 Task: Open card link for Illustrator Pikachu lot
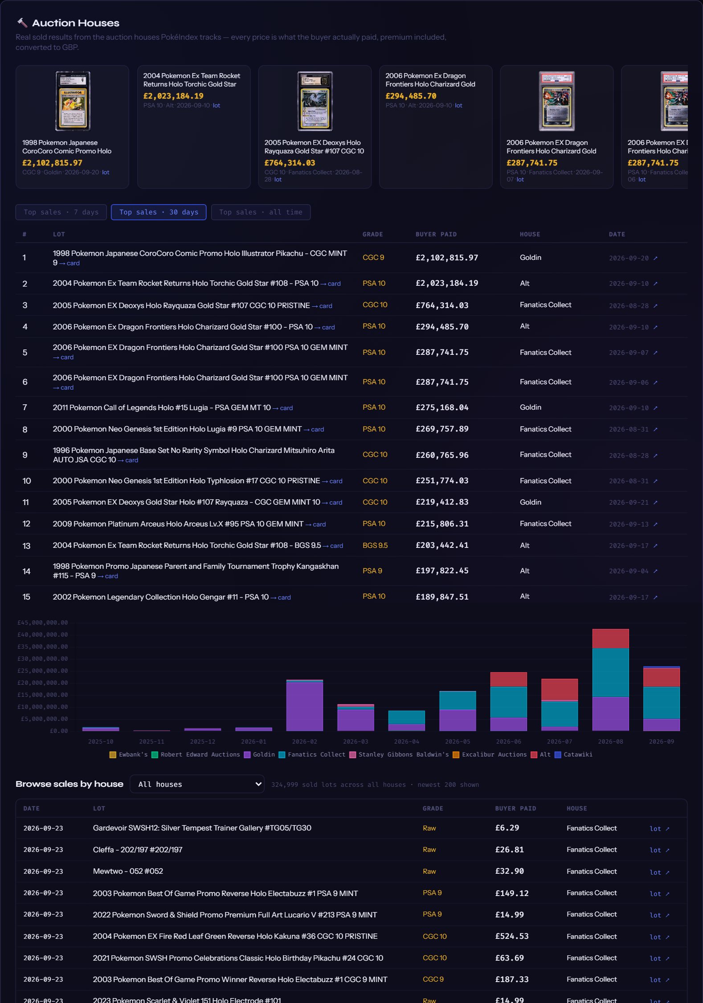[x=69, y=263]
